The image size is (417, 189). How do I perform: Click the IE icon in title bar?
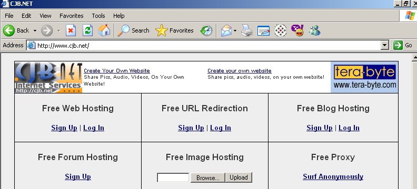pos(5,4)
